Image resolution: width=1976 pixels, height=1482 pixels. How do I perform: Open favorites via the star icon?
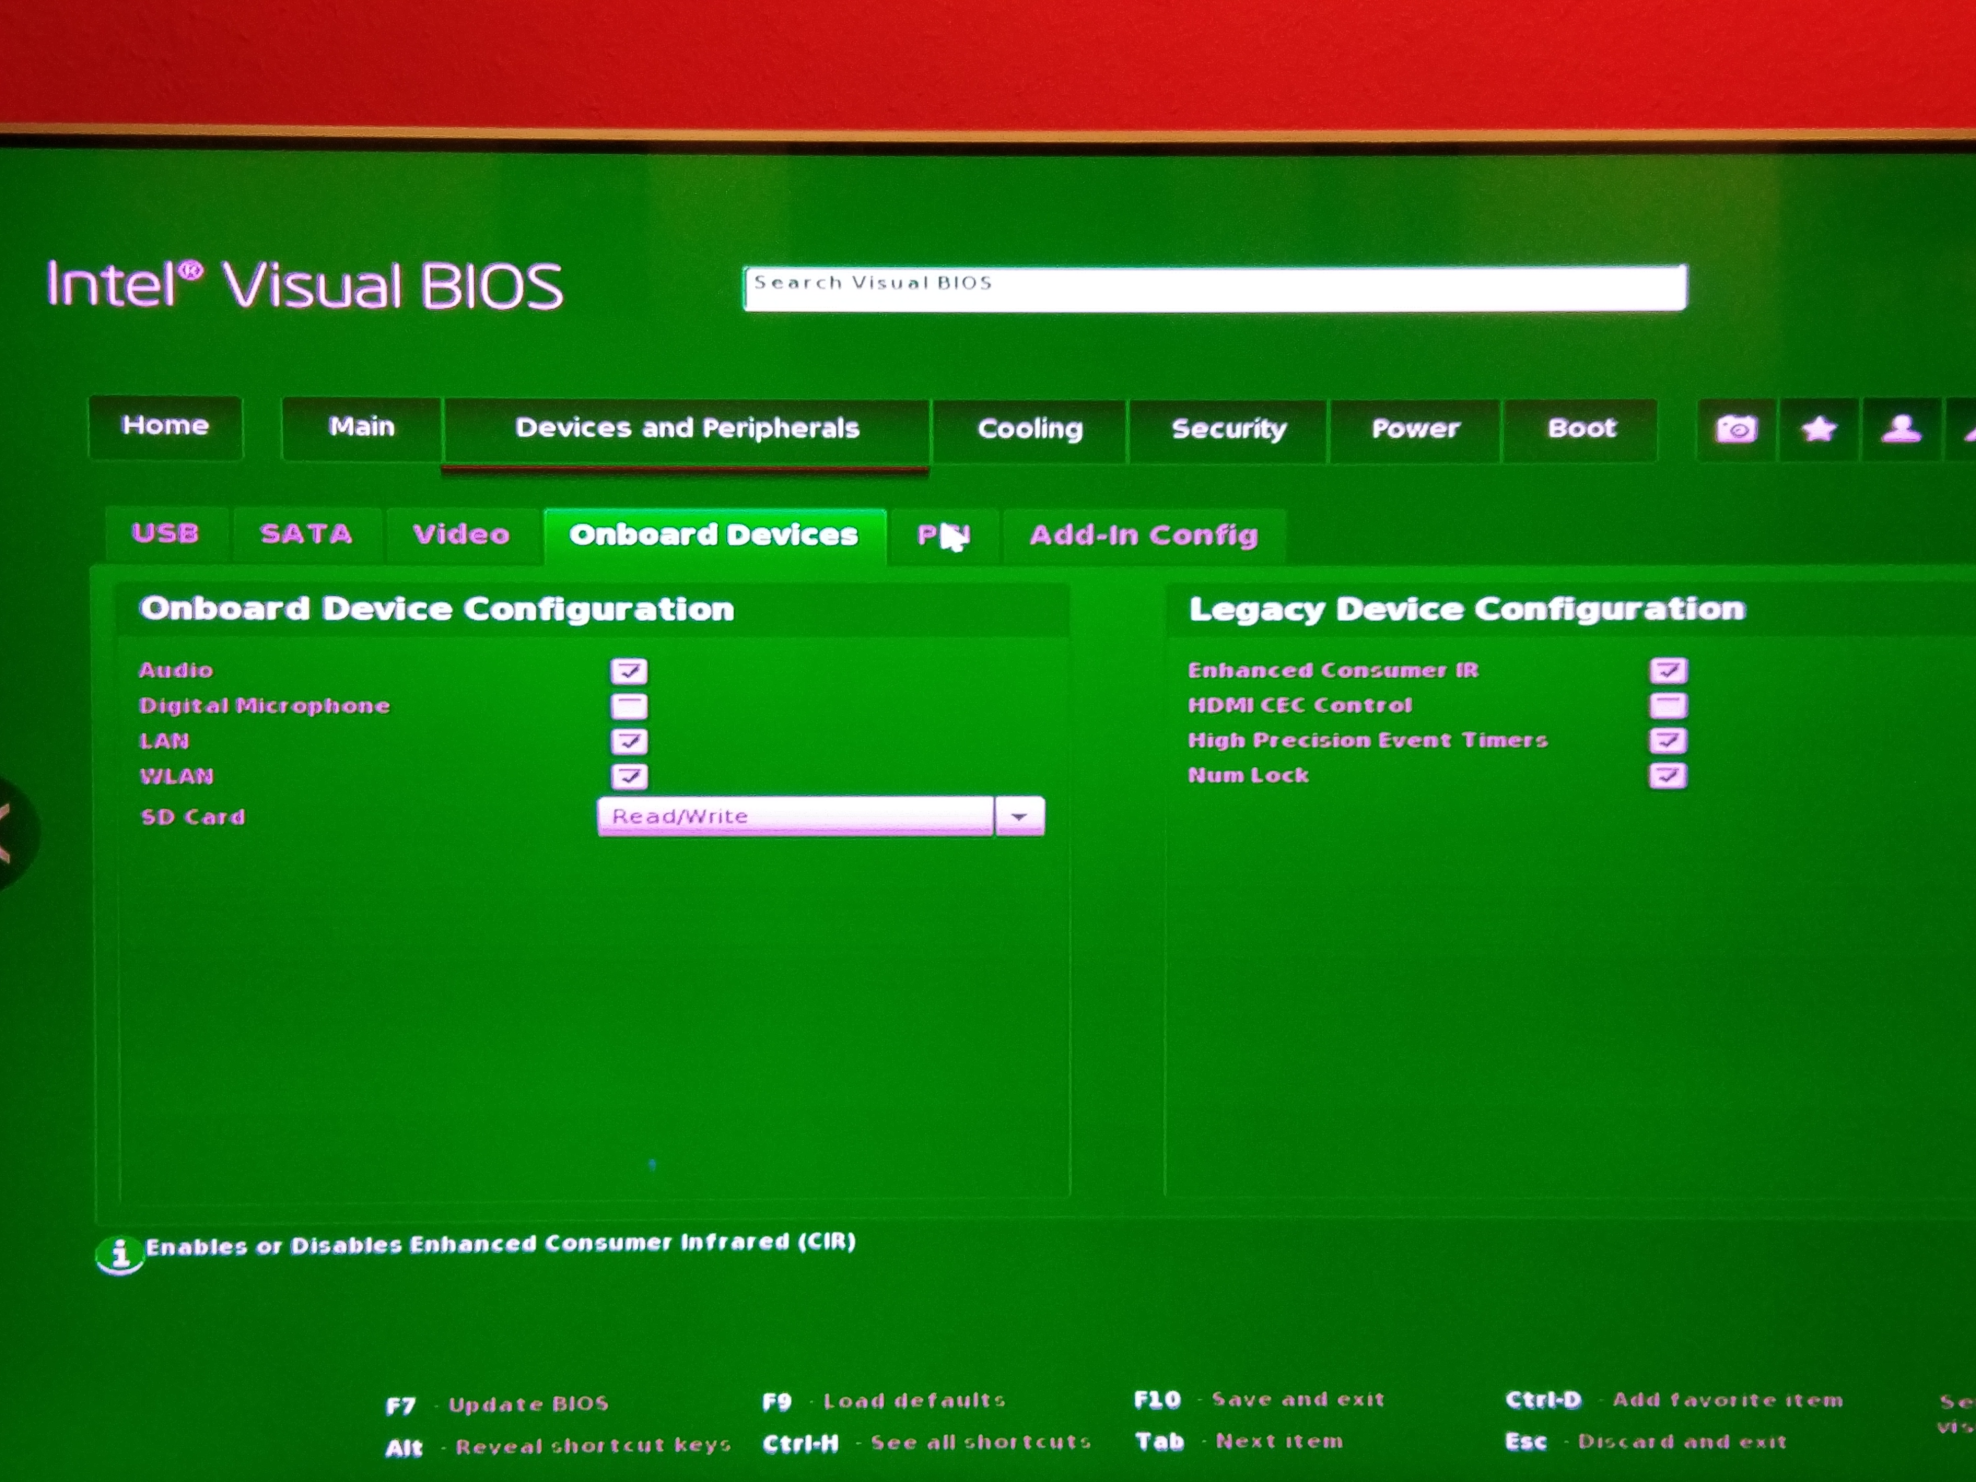point(1819,430)
